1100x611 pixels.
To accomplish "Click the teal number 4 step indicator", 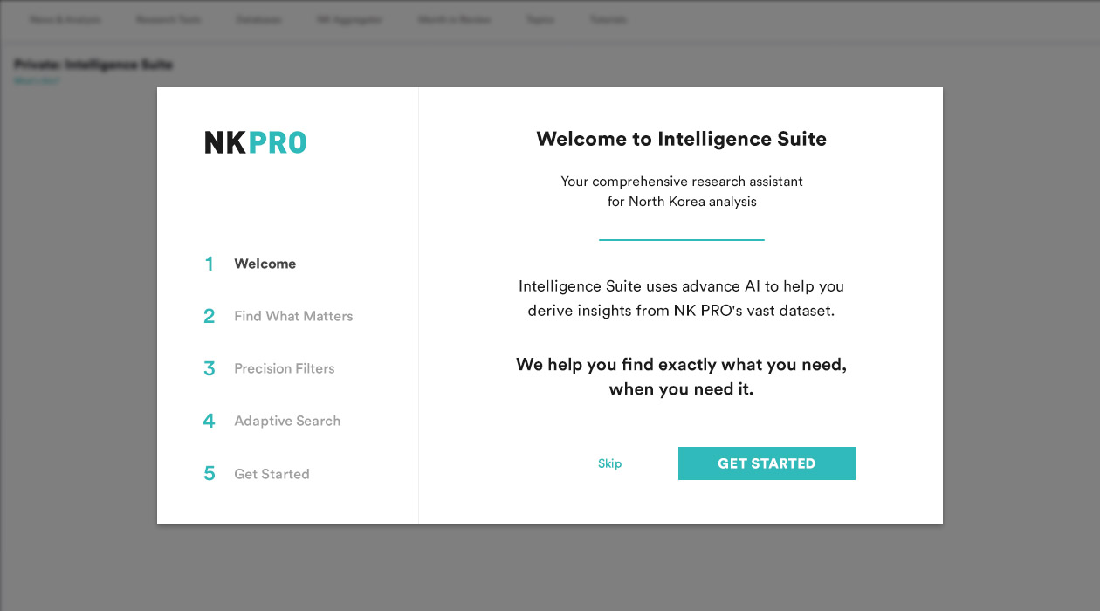I will [209, 421].
